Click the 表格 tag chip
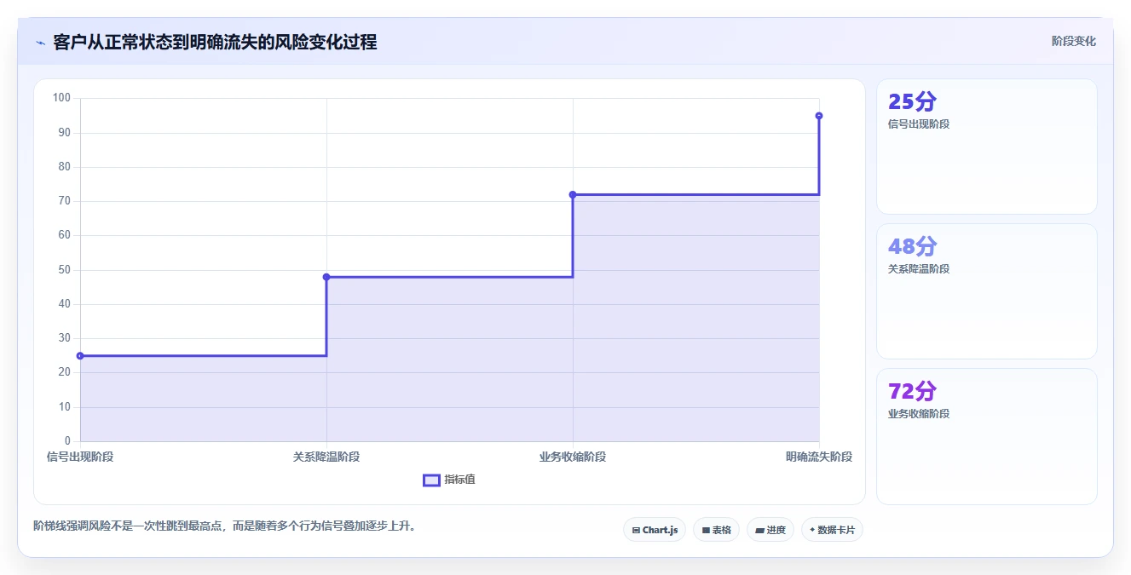 point(716,530)
